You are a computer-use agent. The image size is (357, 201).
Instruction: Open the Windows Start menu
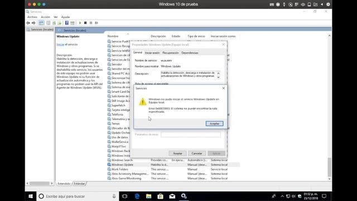[x=31, y=196]
